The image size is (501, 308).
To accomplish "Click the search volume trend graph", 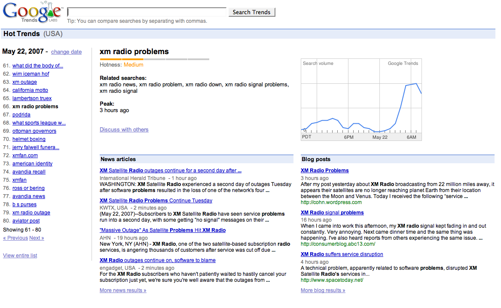I will [361, 99].
